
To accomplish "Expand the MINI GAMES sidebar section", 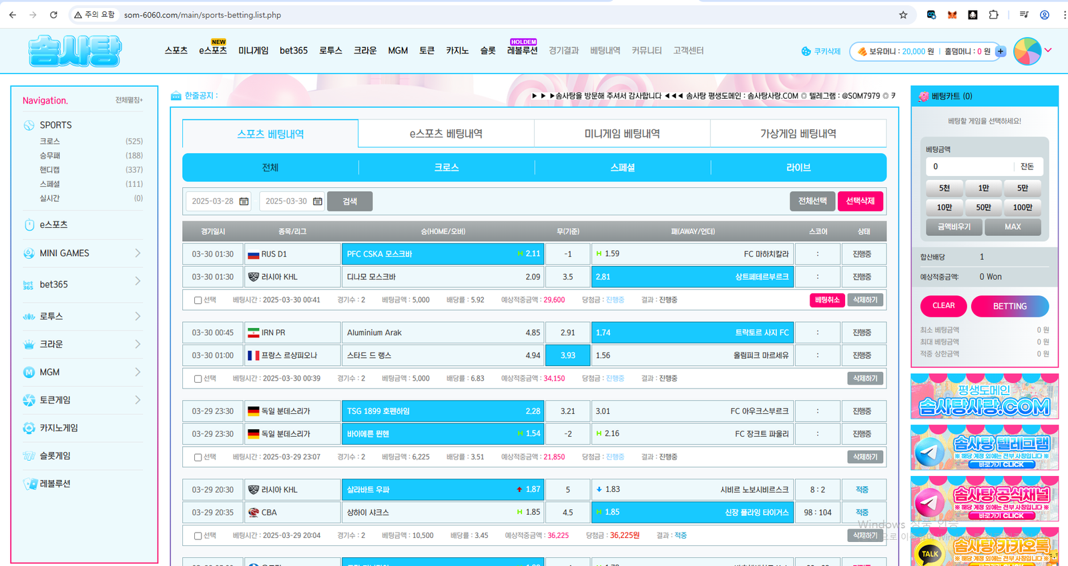I will click(x=138, y=253).
